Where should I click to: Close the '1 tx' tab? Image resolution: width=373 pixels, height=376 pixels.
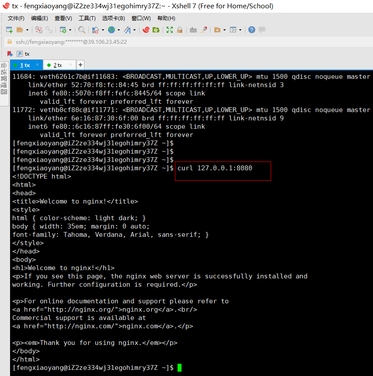pos(37,65)
